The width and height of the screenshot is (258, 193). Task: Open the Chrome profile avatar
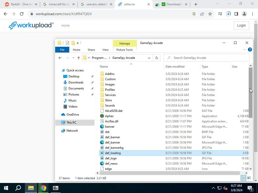click(244, 14)
